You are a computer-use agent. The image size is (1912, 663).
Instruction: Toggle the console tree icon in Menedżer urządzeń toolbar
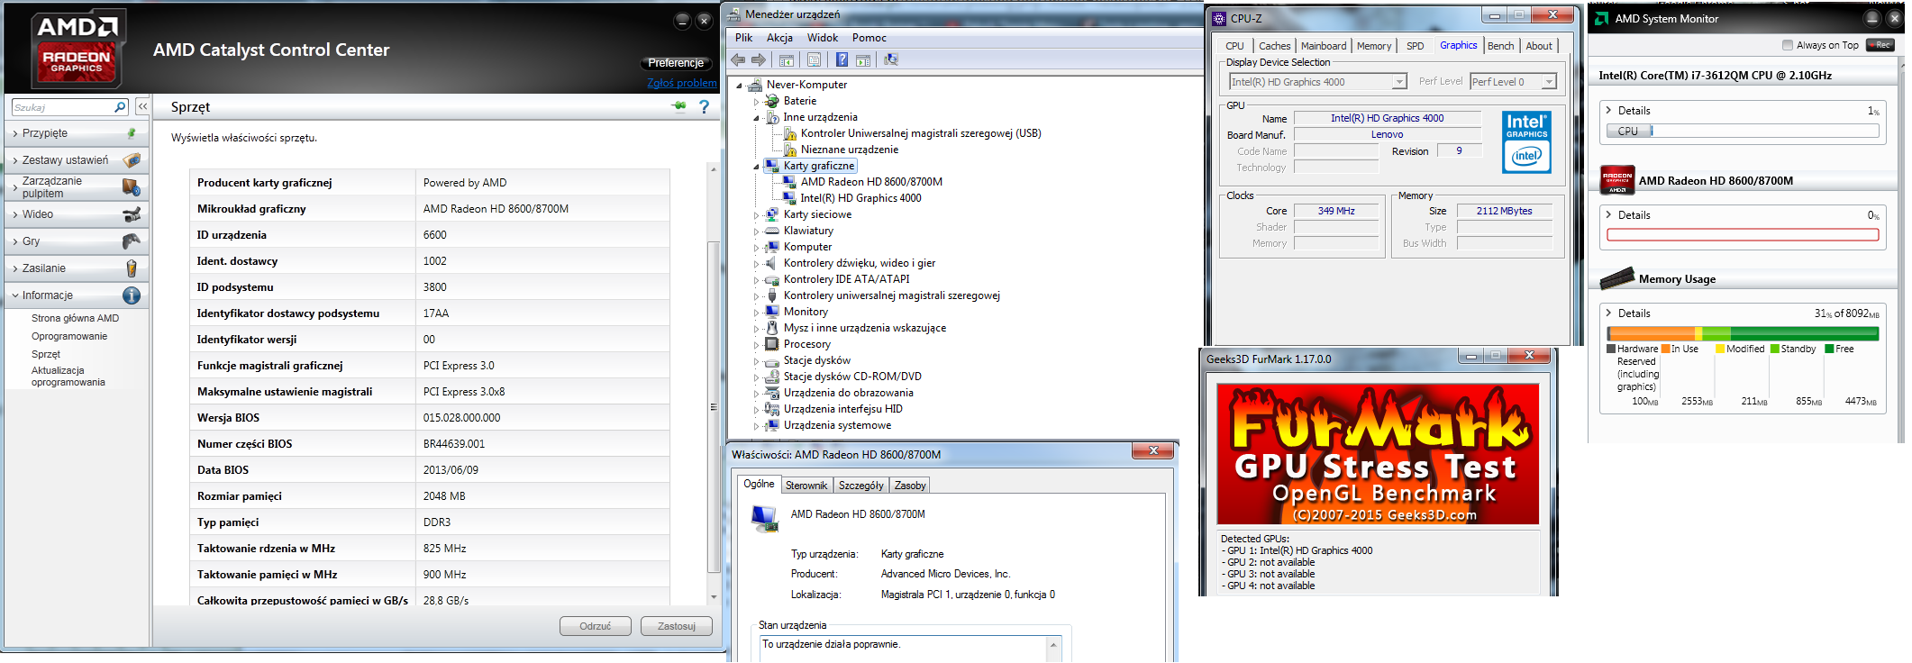click(787, 59)
